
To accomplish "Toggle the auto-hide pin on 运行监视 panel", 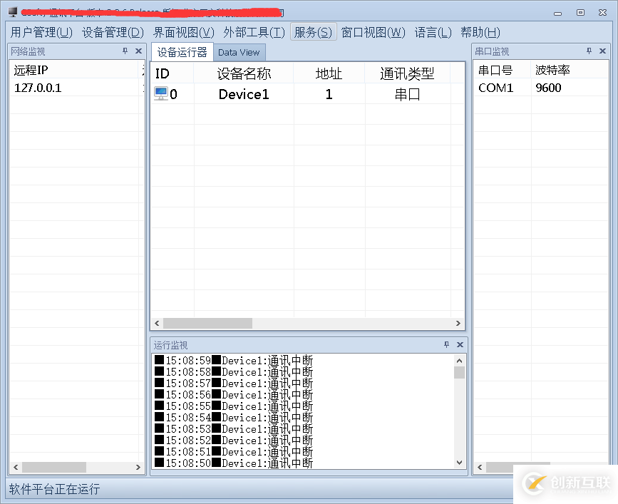I will click(x=446, y=344).
